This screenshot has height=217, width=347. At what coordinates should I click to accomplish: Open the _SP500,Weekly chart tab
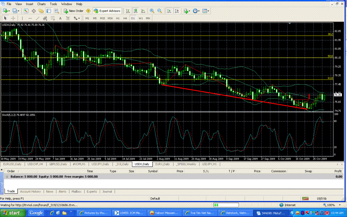[186, 164]
